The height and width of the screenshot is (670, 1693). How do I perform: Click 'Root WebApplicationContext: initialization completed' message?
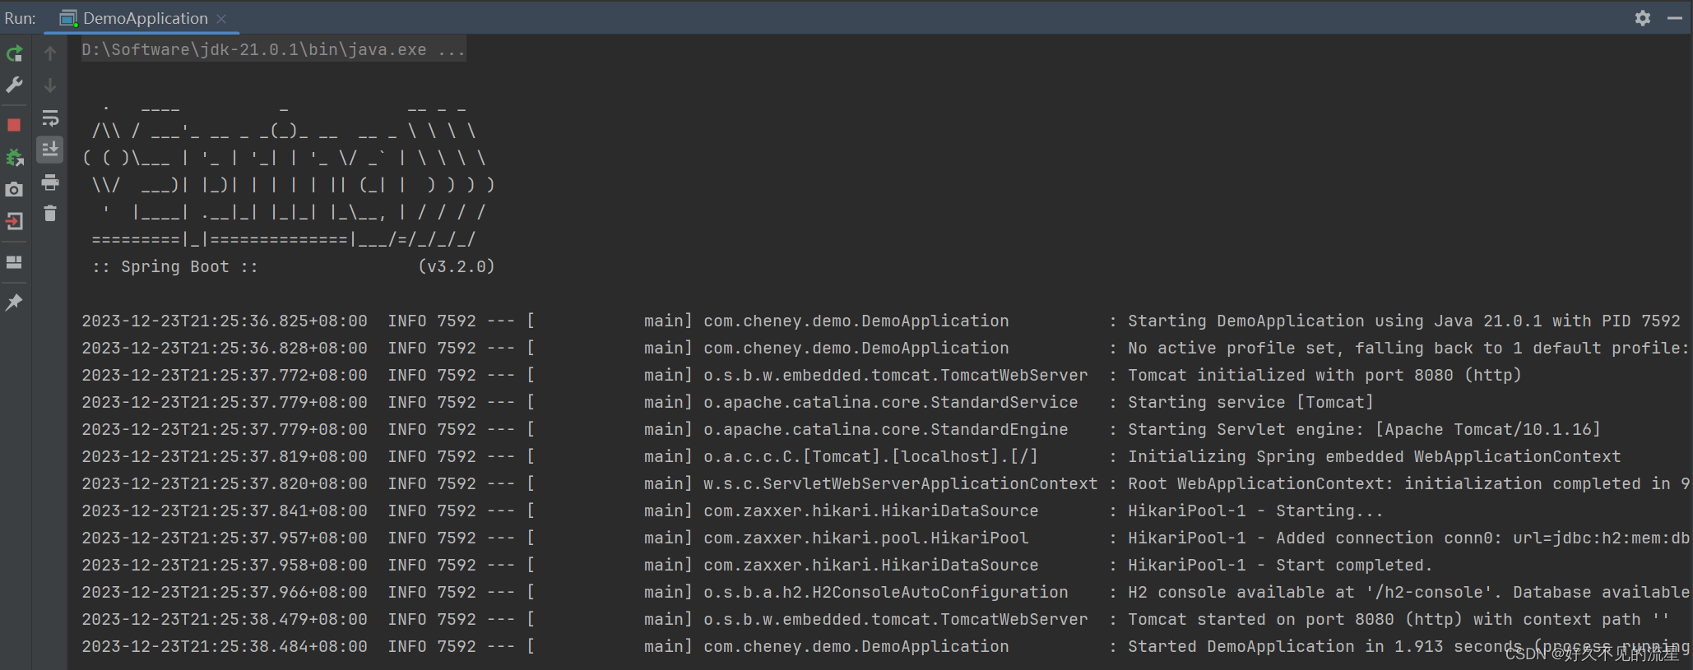[x=1408, y=483]
